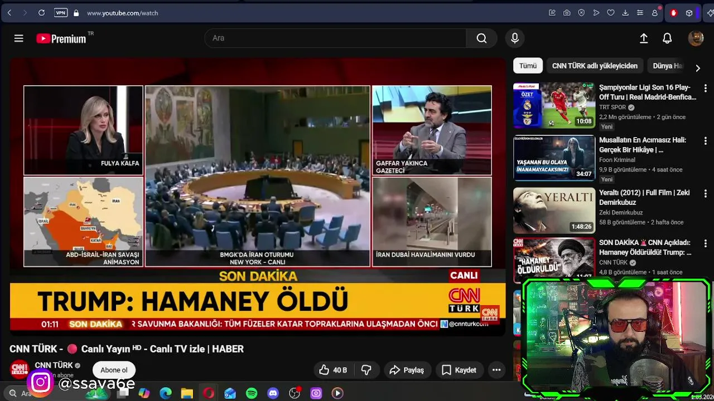Dislike the CNN TÜRK live video
The width and height of the screenshot is (714, 401).
pos(366,370)
